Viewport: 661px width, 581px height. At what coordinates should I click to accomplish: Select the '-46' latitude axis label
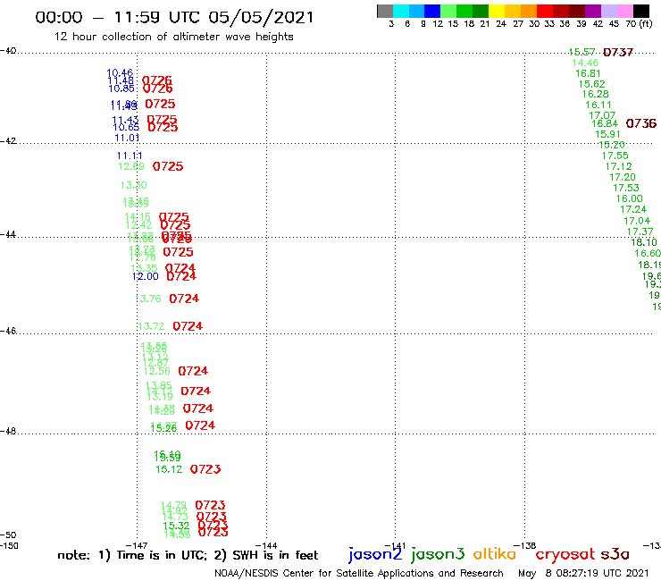pos(8,331)
